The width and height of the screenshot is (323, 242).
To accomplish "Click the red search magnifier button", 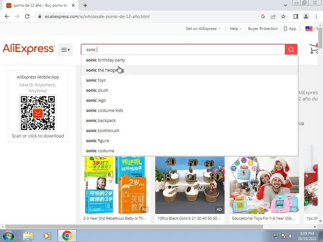I will 291,49.
